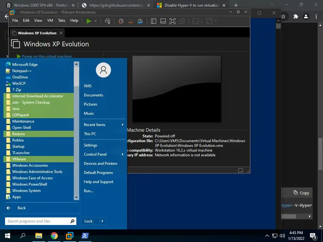Viewport: 323px width, 242px height.
Task: Expand Internet Download Accelerator folder
Action: click(38, 96)
